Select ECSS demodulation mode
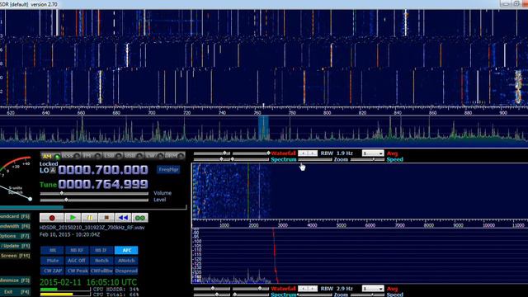This screenshot has height=297, width=528. pyautogui.click(x=71, y=156)
